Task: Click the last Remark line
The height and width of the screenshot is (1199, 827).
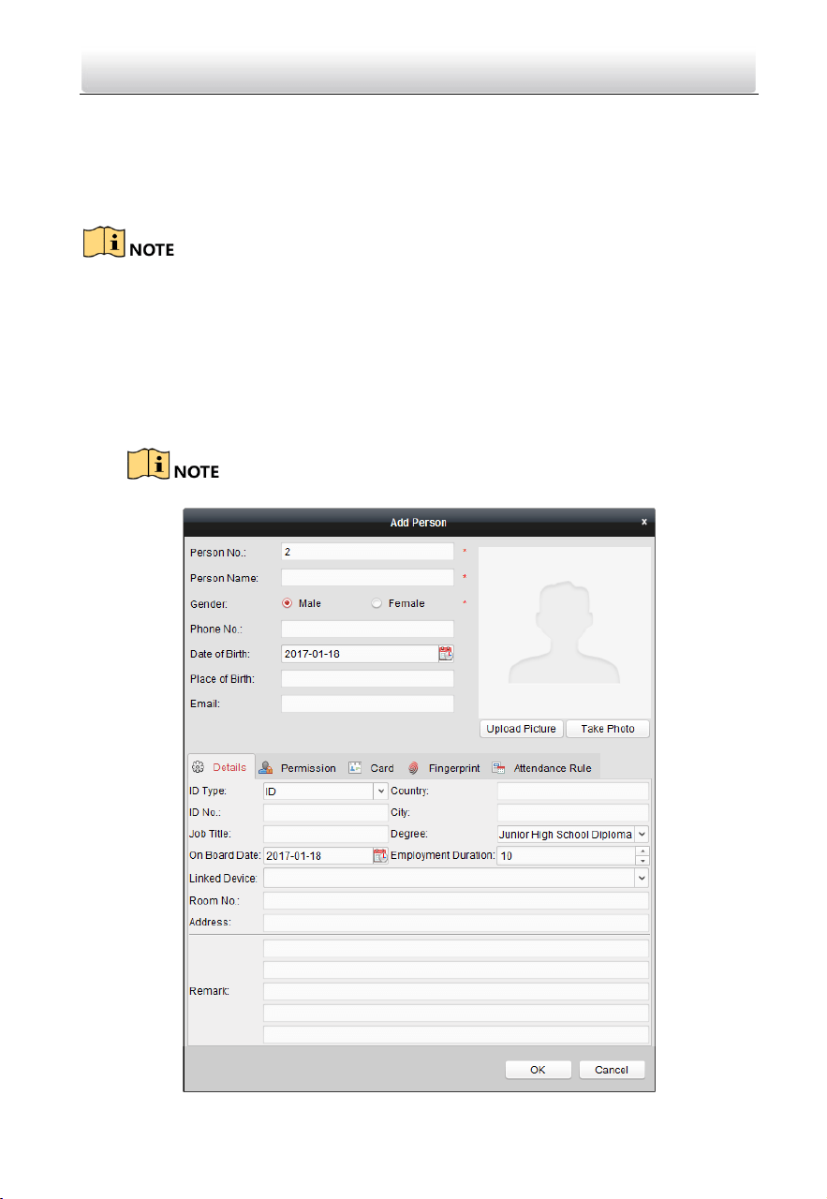Action: (x=456, y=1034)
